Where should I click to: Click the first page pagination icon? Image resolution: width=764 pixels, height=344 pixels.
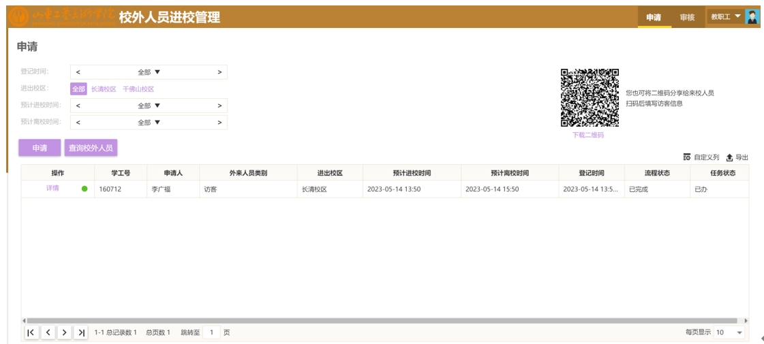click(31, 332)
